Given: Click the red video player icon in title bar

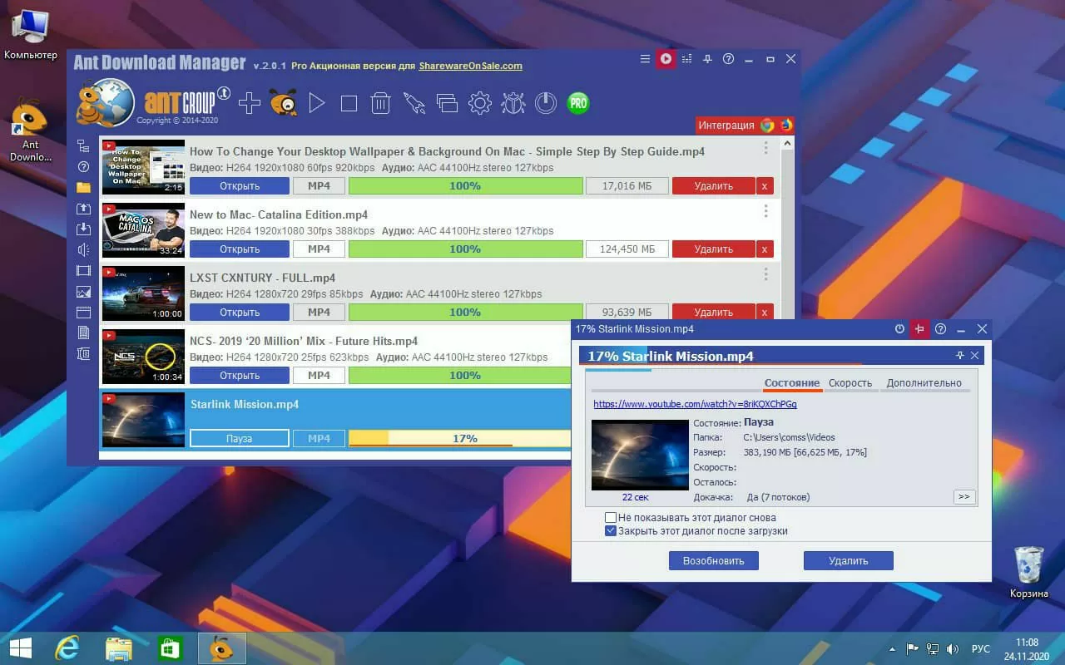Looking at the screenshot, I should pos(666,59).
